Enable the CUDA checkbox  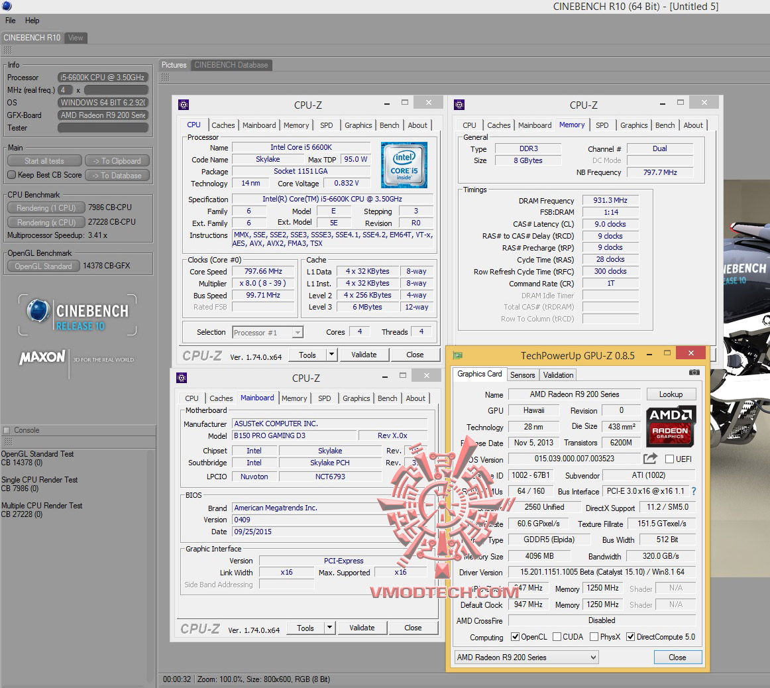(x=557, y=637)
